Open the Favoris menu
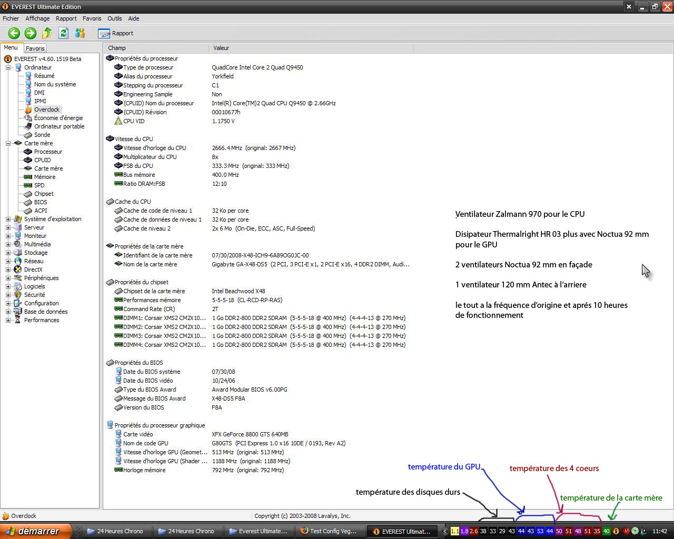This screenshot has width=674, height=539. click(x=92, y=18)
